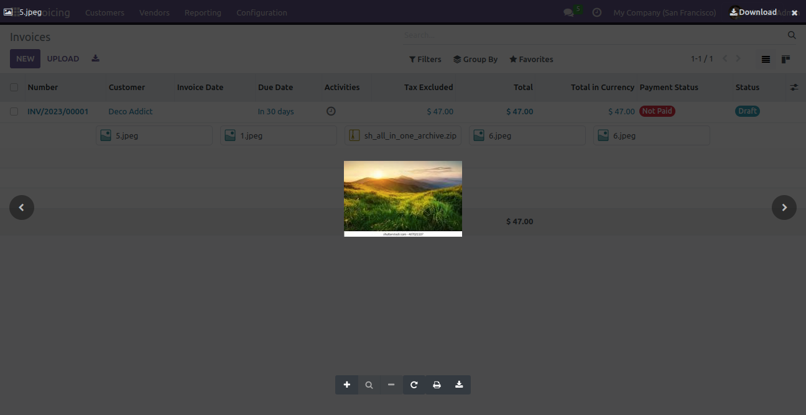This screenshot has width=806, height=415.
Task: Open the Vendors menu
Action: click(x=154, y=12)
